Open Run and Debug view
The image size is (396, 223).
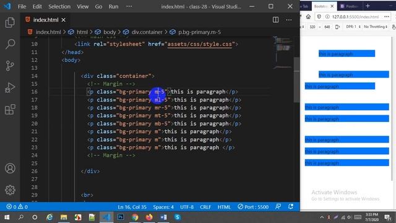[10, 88]
